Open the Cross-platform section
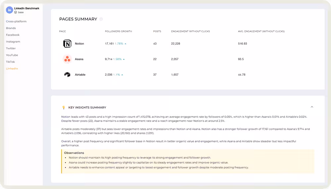The image size is (331, 189). (x=16, y=21)
